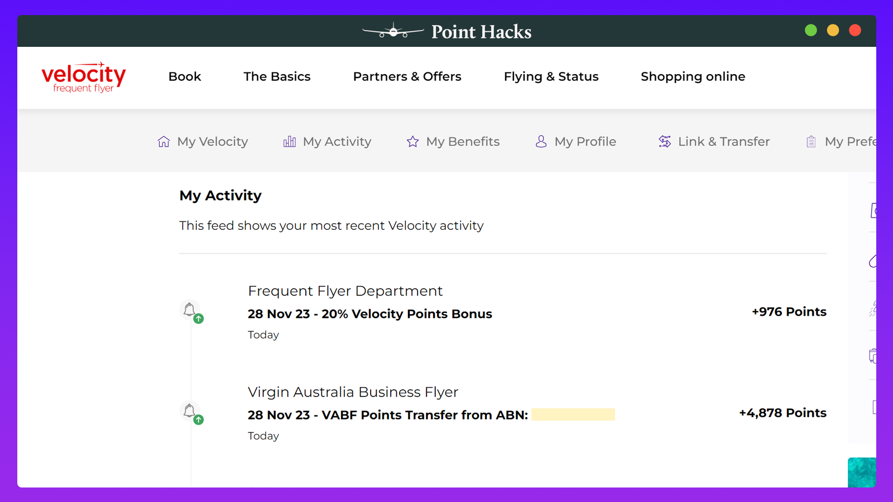Click bell icon for Virgin Australia Business Flyer entry
Viewport: 893px width, 502px height.
[190, 412]
